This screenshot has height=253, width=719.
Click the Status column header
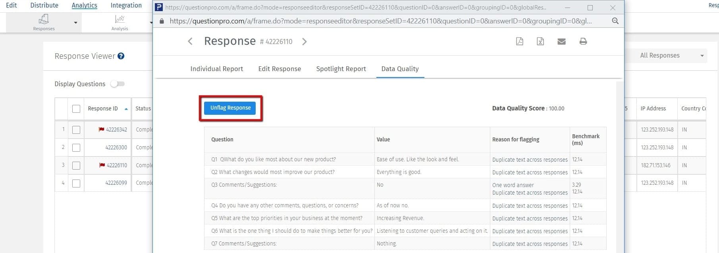coord(143,108)
